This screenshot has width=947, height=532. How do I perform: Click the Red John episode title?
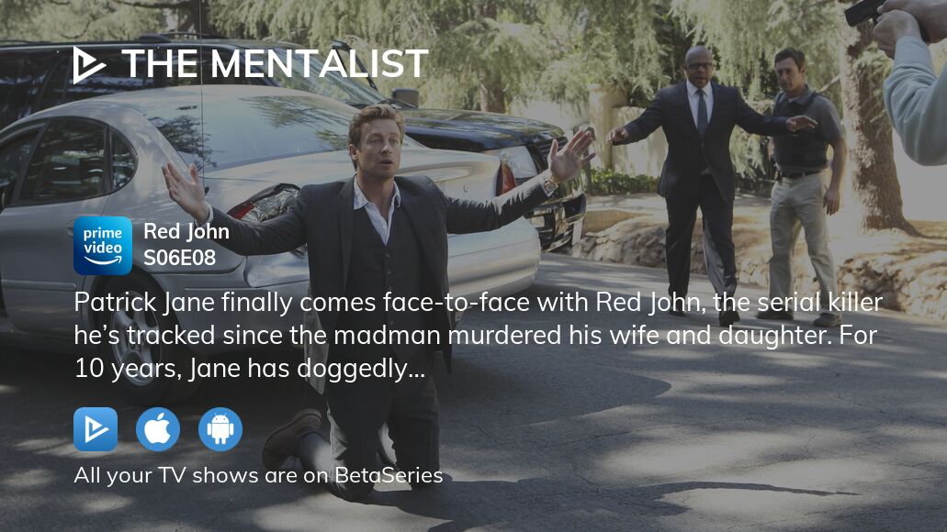[x=186, y=232]
